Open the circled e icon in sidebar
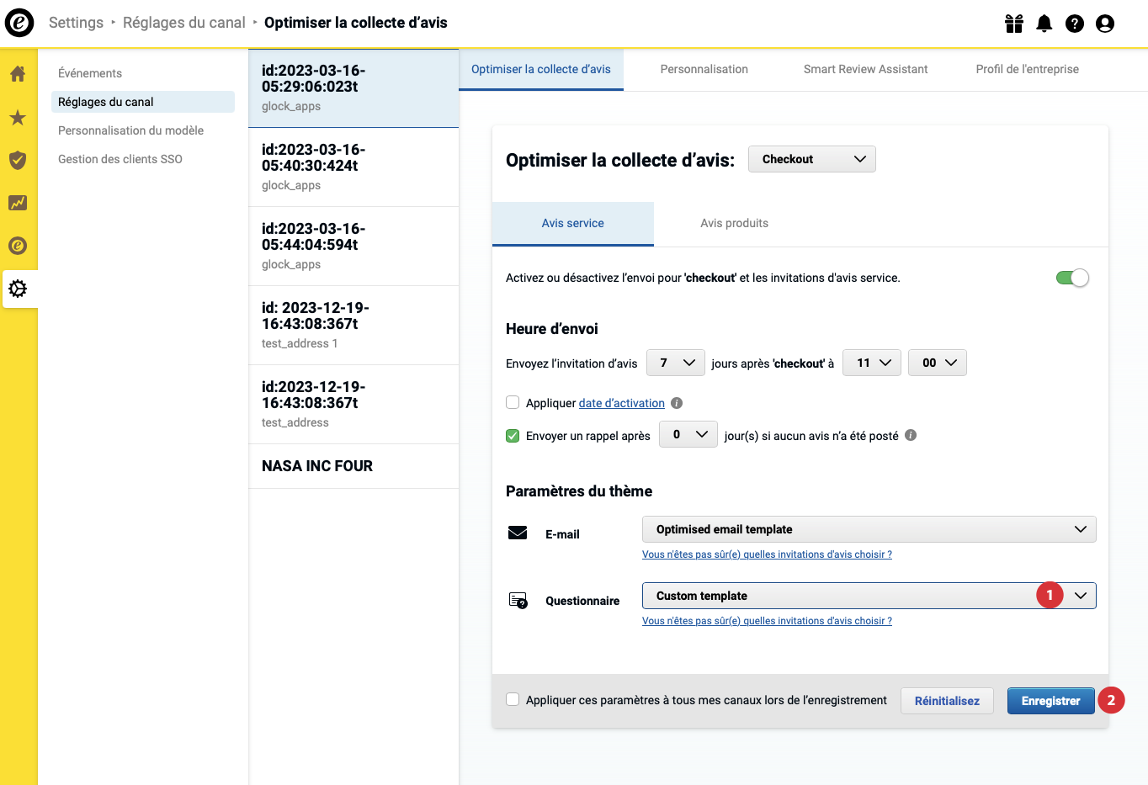Image resolution: width=1148 pixels, height=785 pixels. coord(18,246)
